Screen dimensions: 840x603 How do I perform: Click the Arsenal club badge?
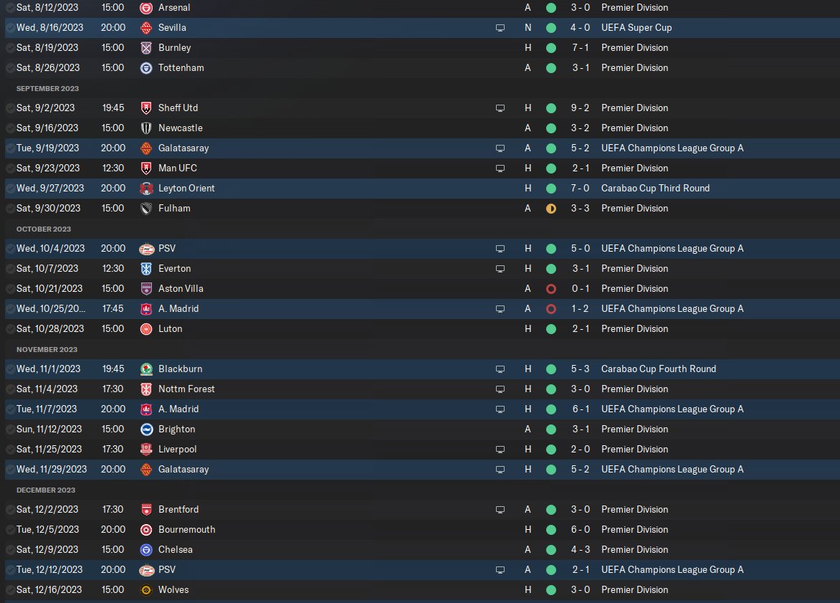pos(146,7)
